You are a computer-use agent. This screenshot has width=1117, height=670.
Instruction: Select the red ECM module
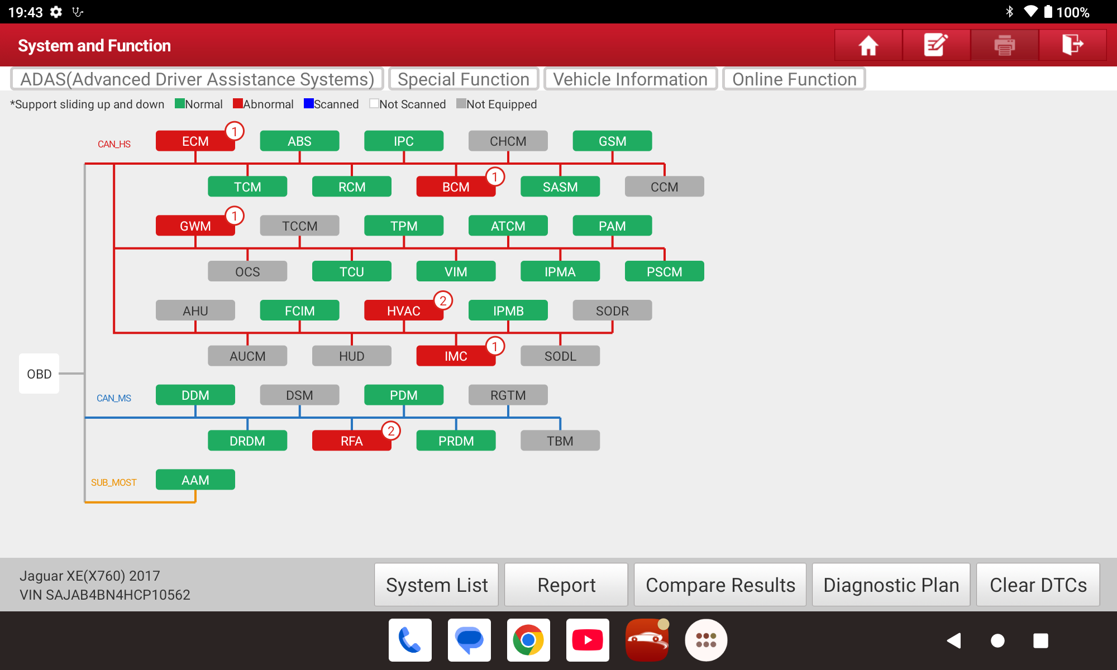click(x=195, y=141)
